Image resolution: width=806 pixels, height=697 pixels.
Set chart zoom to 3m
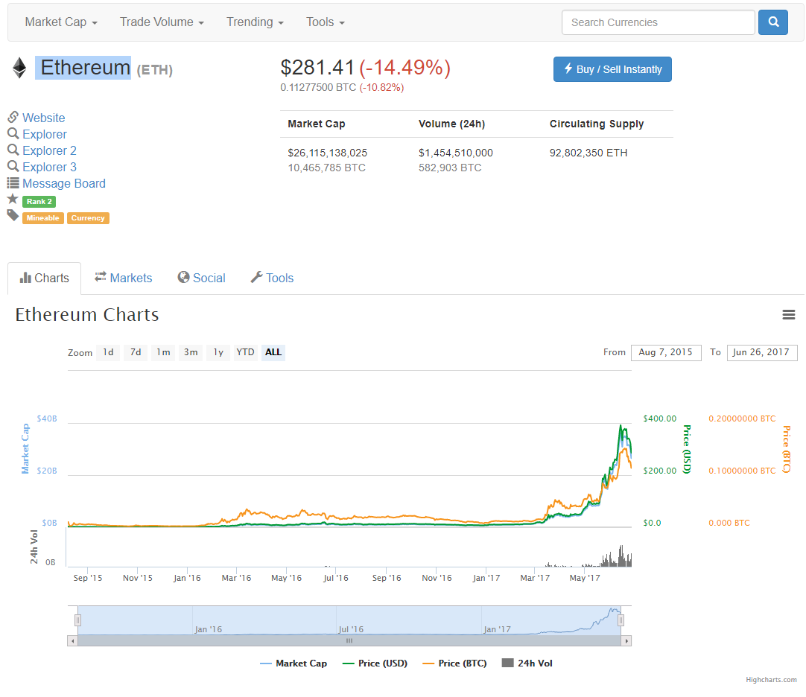191,353
